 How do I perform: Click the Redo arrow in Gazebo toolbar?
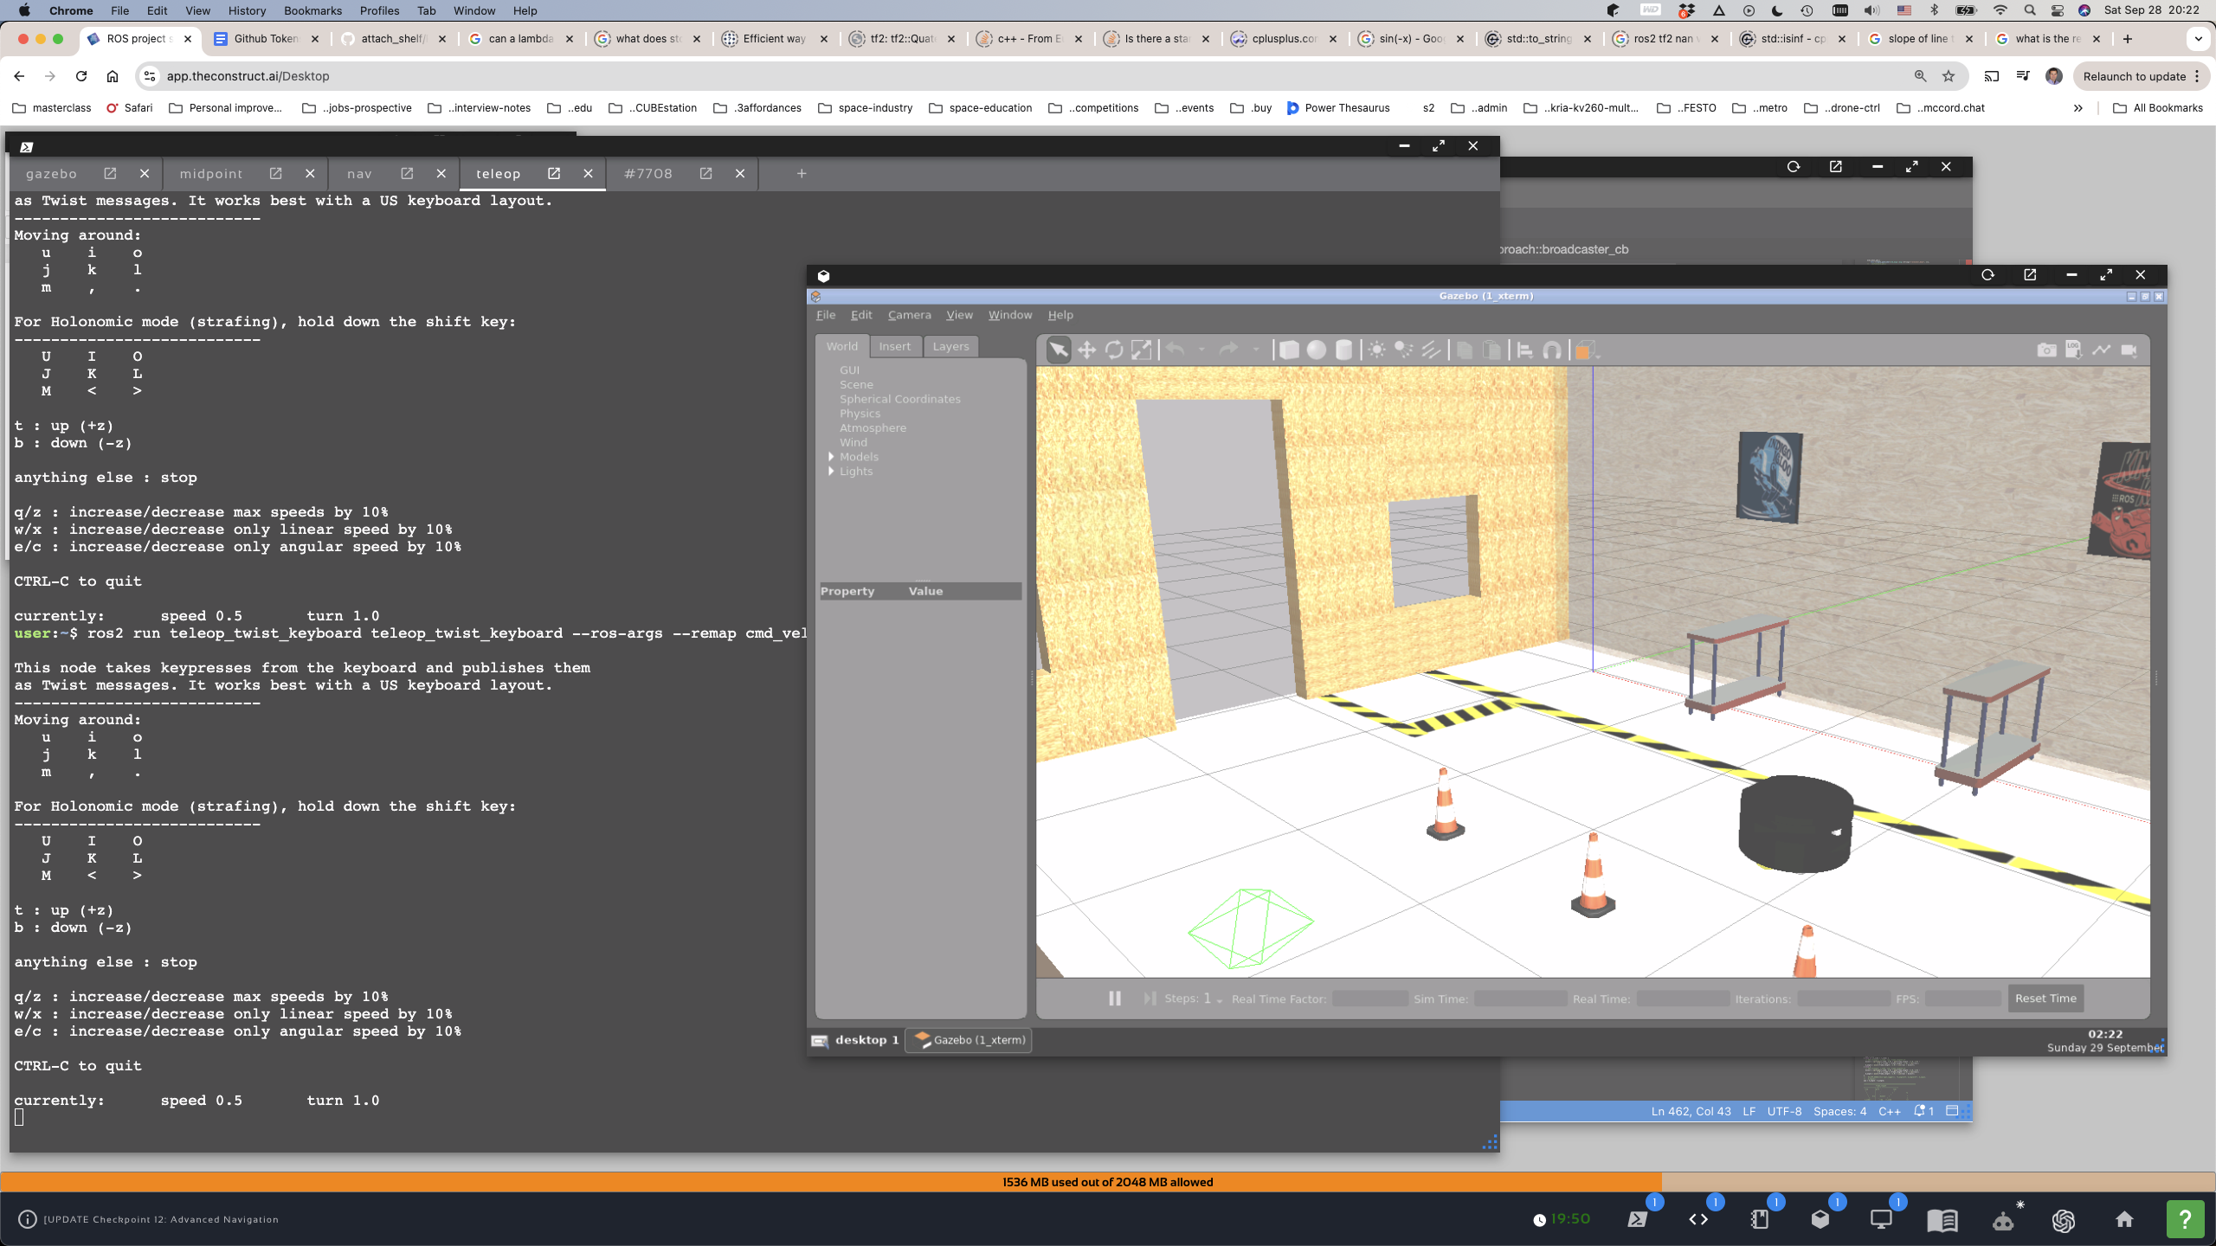pos(1228,350)
